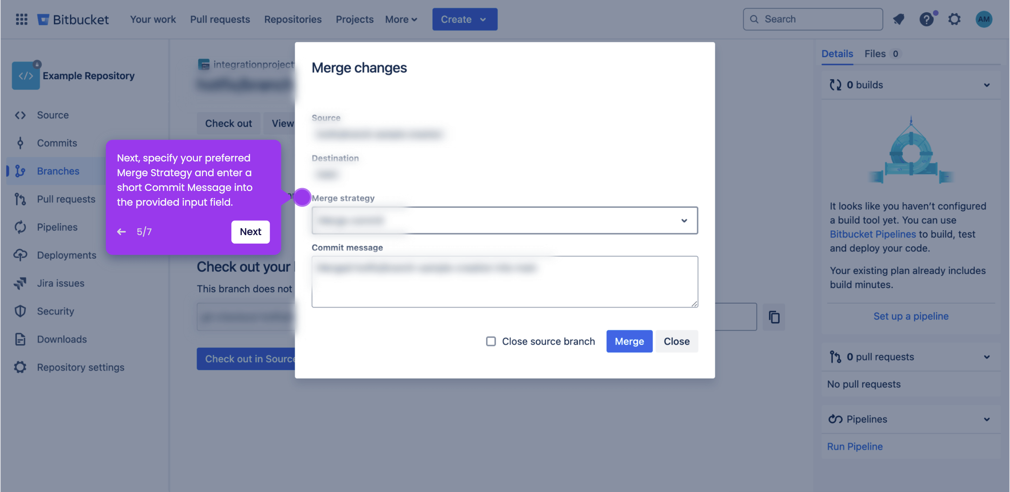The image size is (1010, 492).
Task: Click the Source code brackets icon
Action: pyautogui.click(x=20, y=115)
